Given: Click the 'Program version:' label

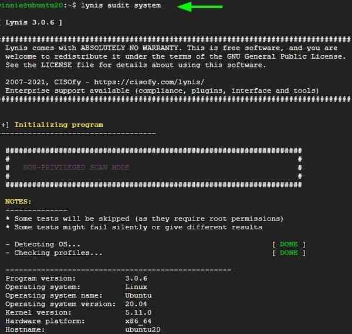Looking at the screenshot, I should tap(40, 278).
